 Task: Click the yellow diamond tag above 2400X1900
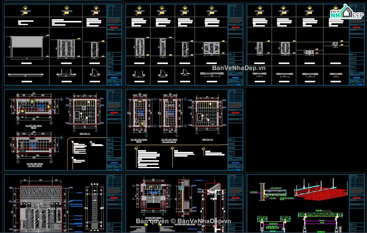click(x=212, y=8)
